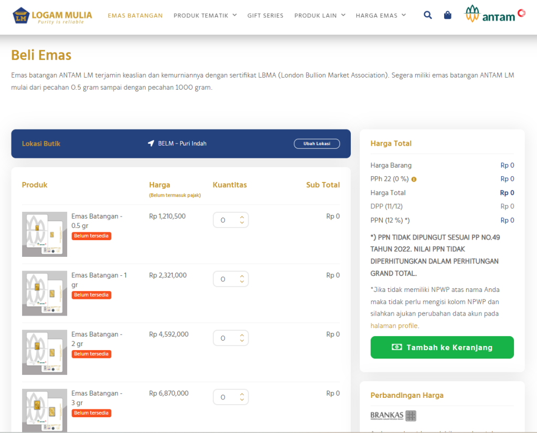Screen dimensions: 537x433
Task: Decrease quantity for 1 gr gold bar
Action: [242, 282]
